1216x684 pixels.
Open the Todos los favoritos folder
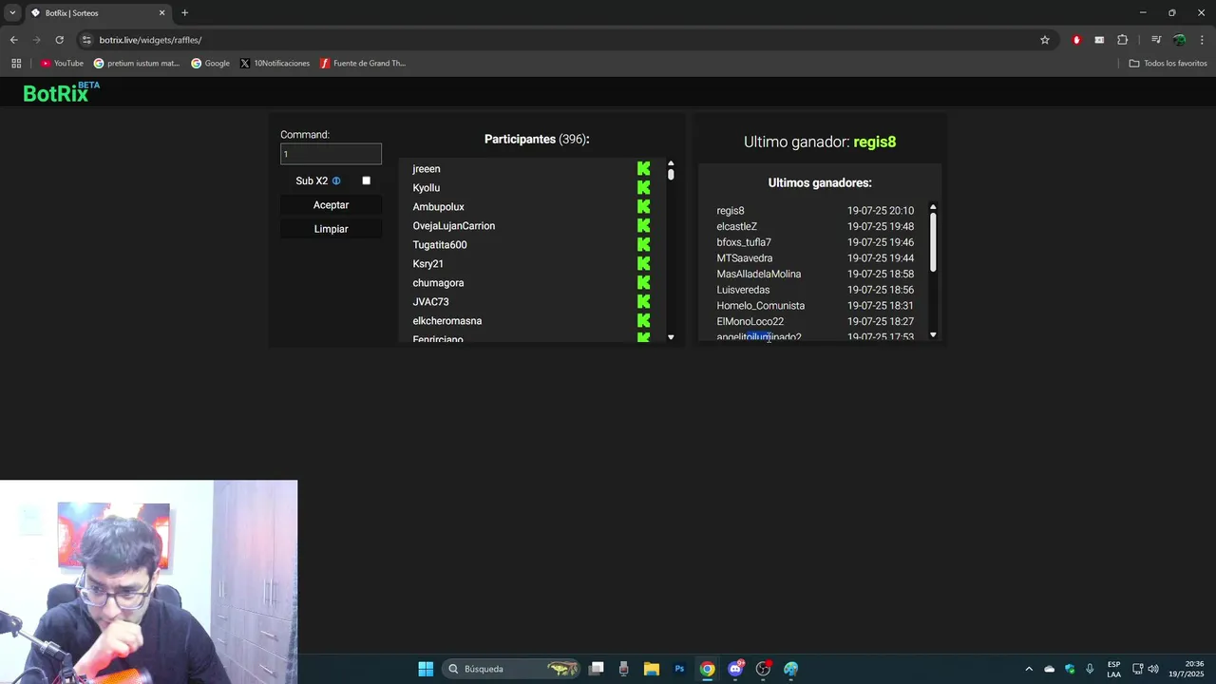[x=1168, y=64]
